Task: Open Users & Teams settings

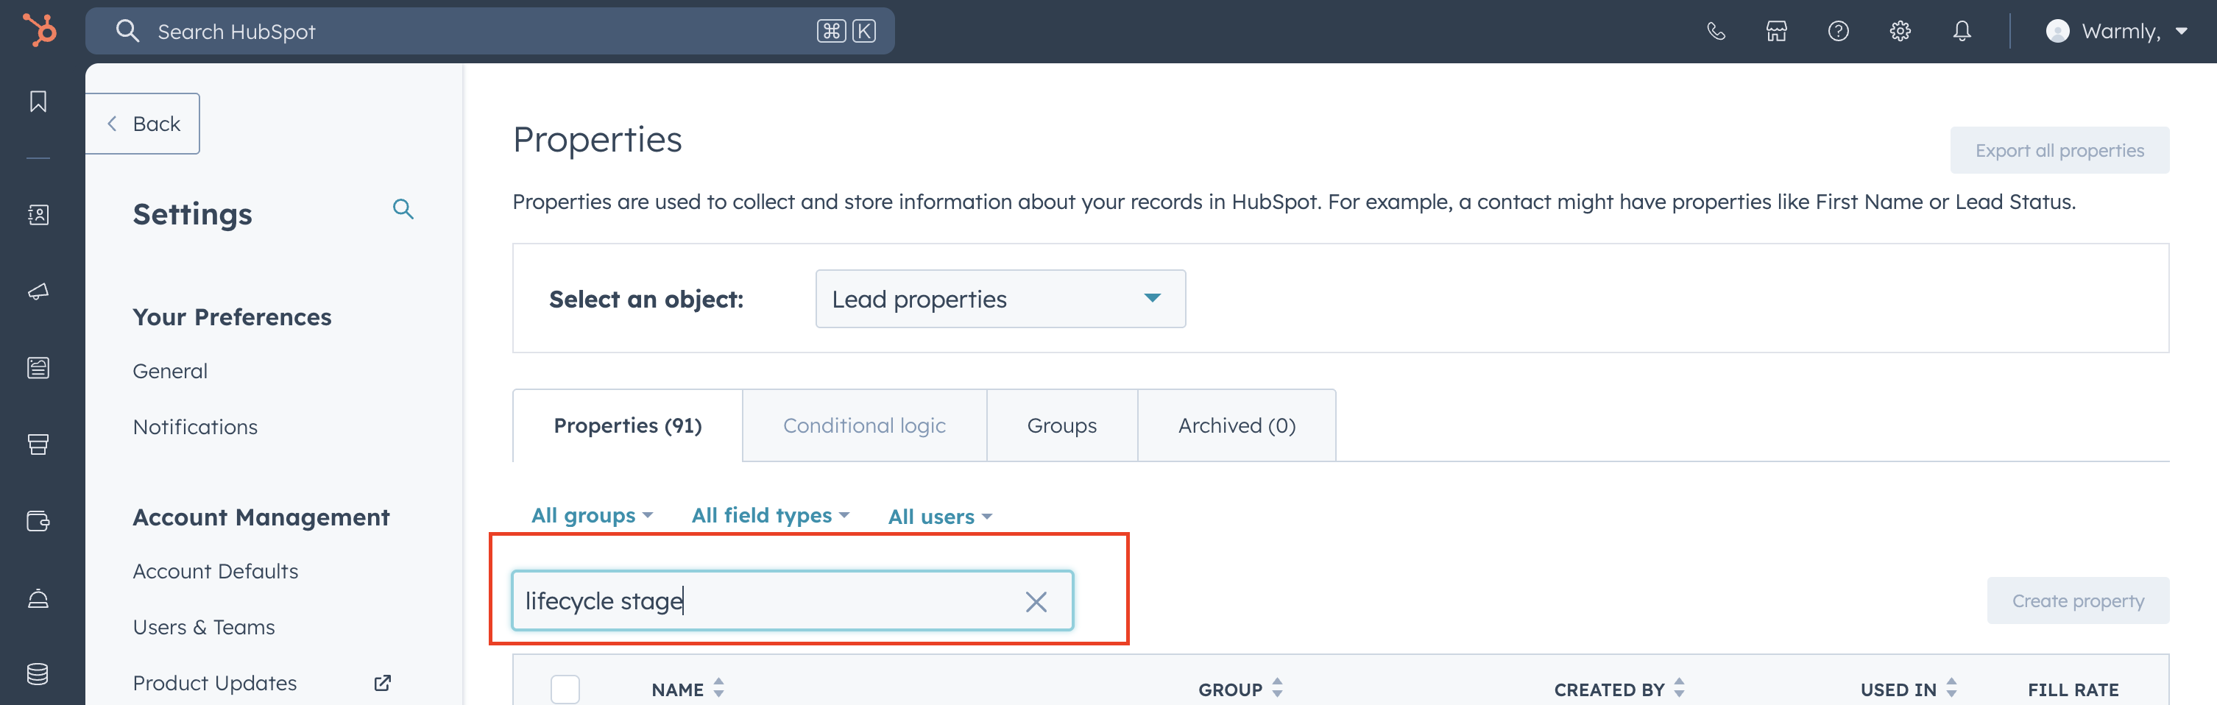Action: [204, 627]
